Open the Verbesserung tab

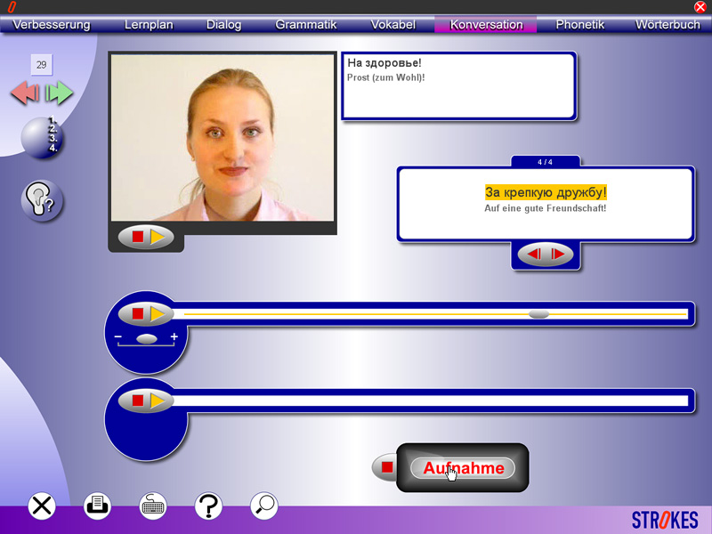(52, 25)
